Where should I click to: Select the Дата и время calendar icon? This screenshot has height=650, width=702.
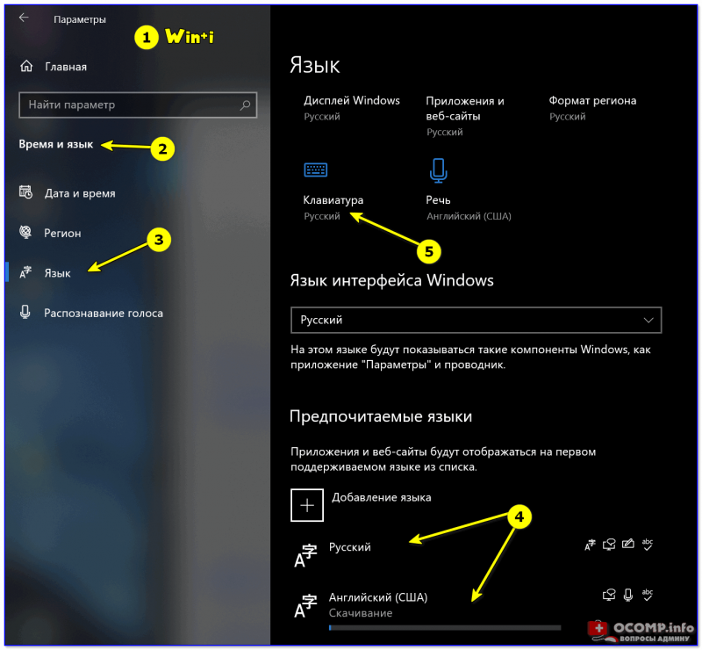[x=25, y=192]
